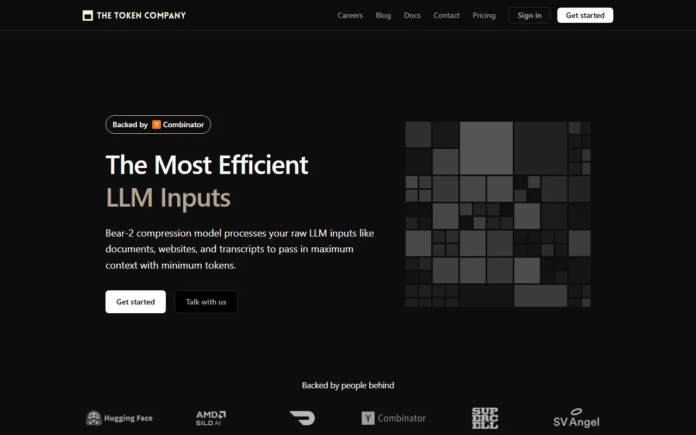Click Get started in header
This screenshot has width=696, height=435.
[585, 15]
